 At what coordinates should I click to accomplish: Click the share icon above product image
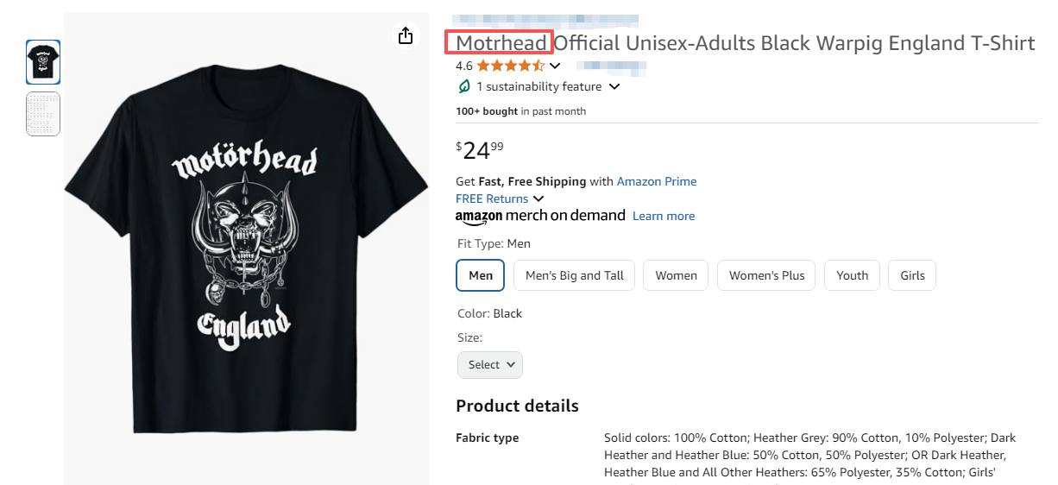[x=406, y=35]
